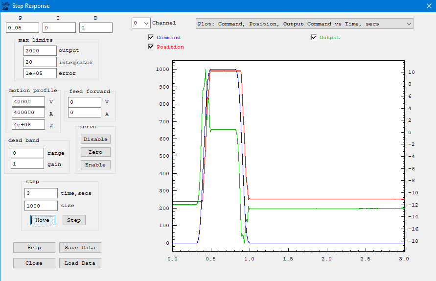Uncheck the Output plot checkbox
436x281 pixels.
314,38
